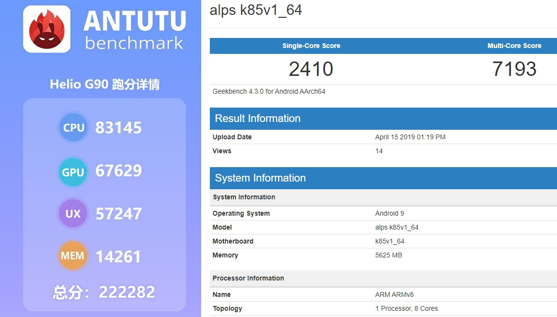This screenshot has height=317, width=557.
Task: Click the ANTUTU benchmark title text
Action: coord(134,30)
